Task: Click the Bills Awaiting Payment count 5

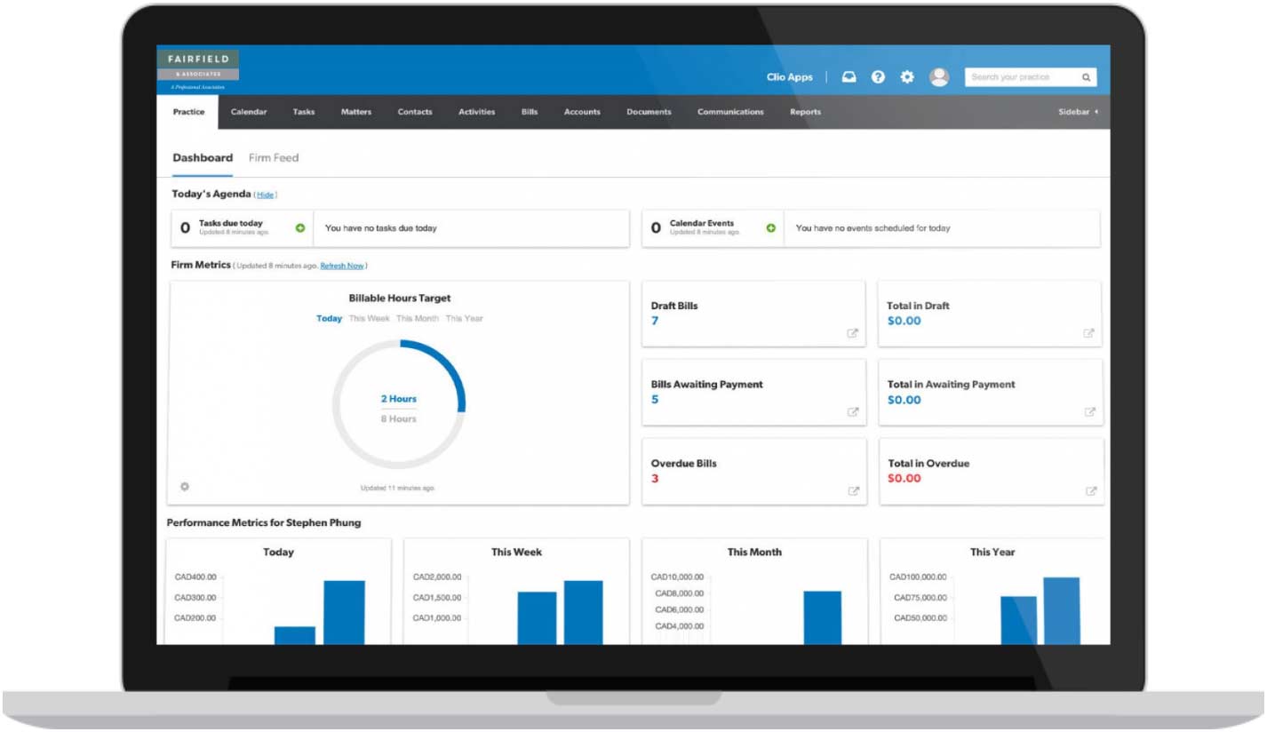Action: pos(655,400)
